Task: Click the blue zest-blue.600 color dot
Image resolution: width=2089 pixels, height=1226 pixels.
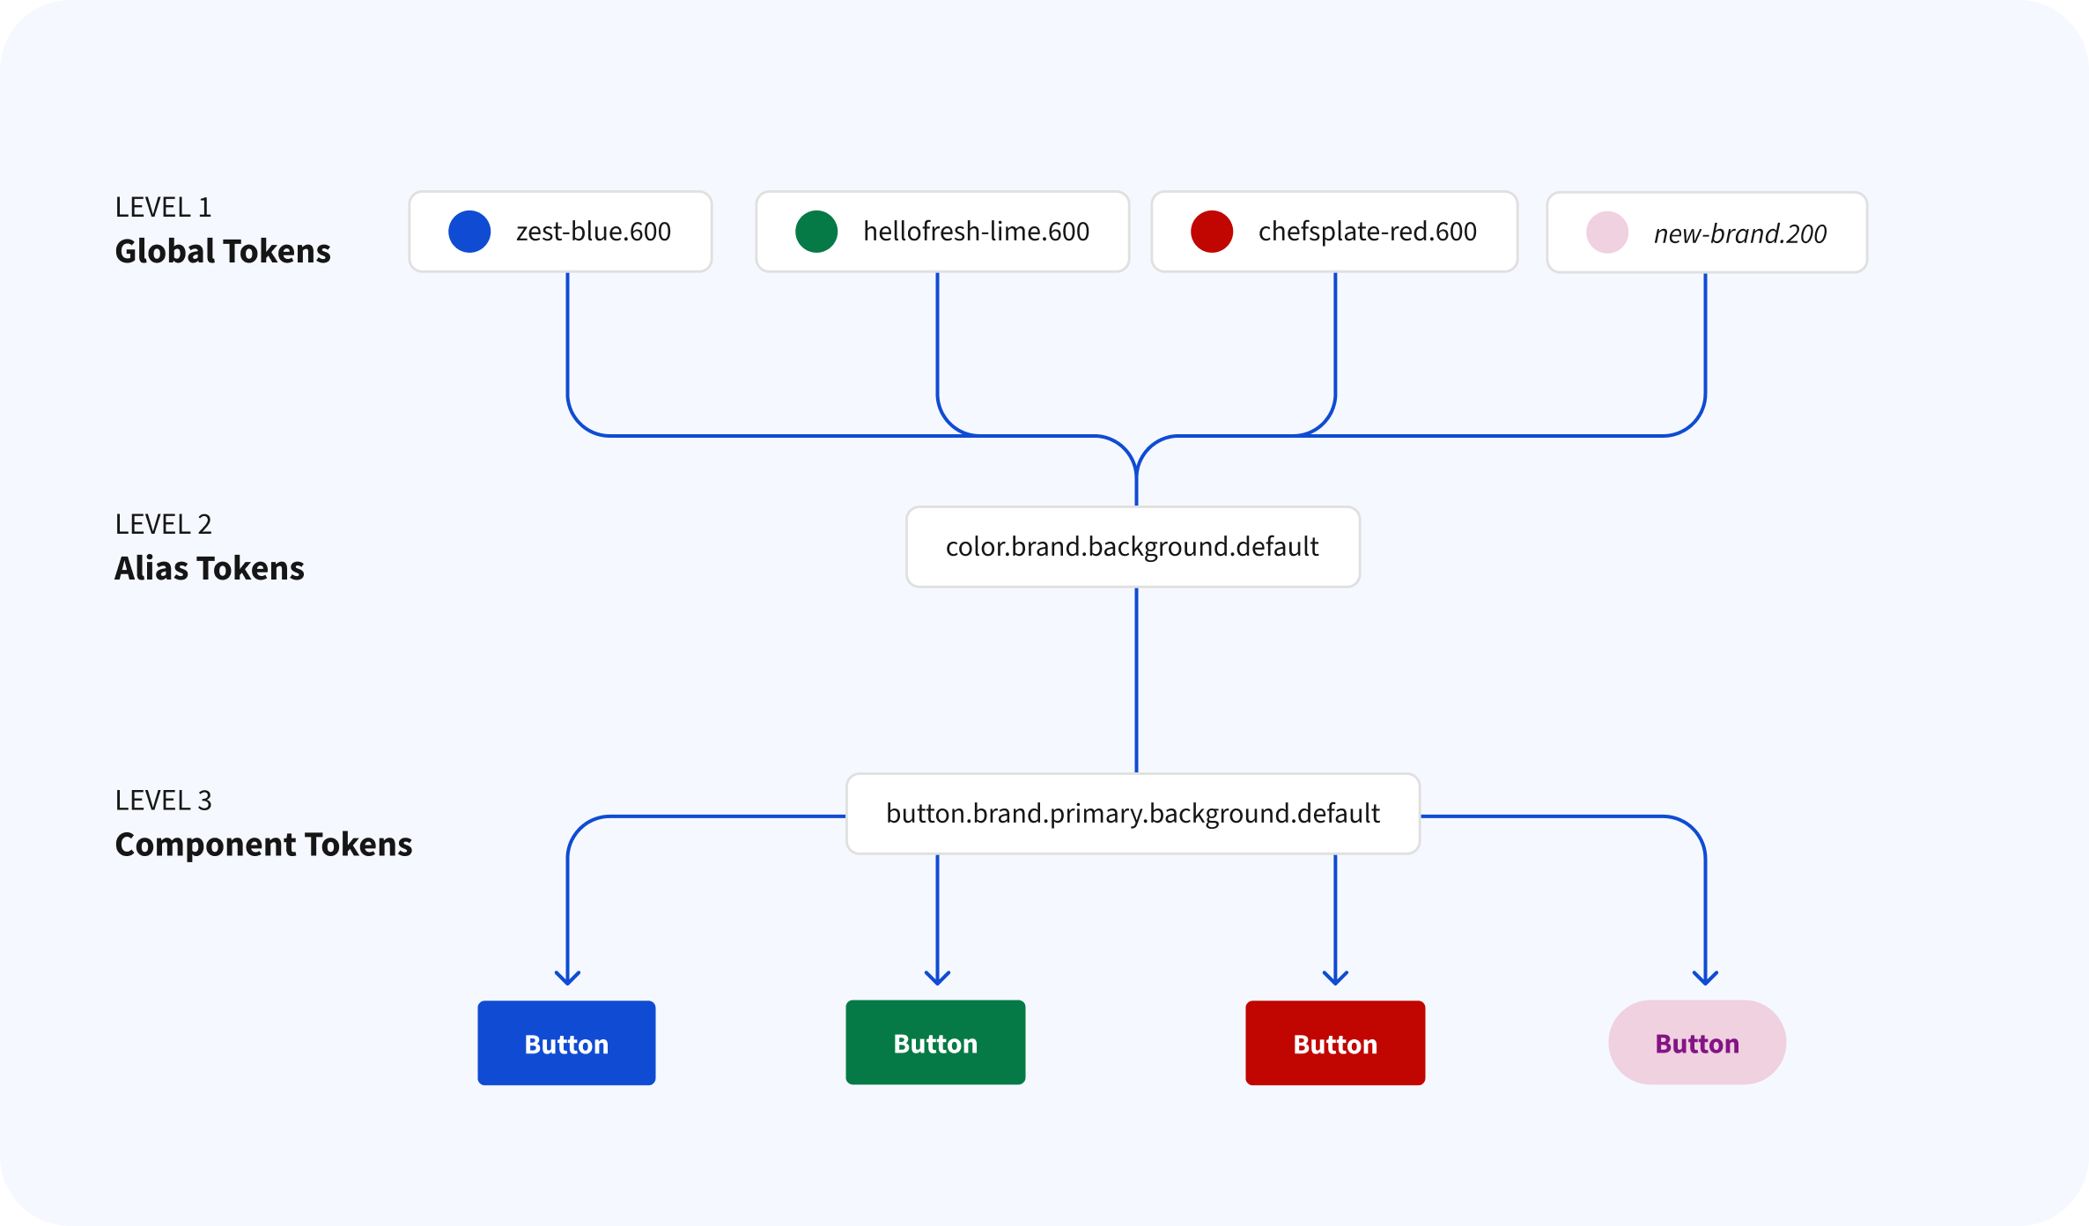Action: [x=469, y=232]
